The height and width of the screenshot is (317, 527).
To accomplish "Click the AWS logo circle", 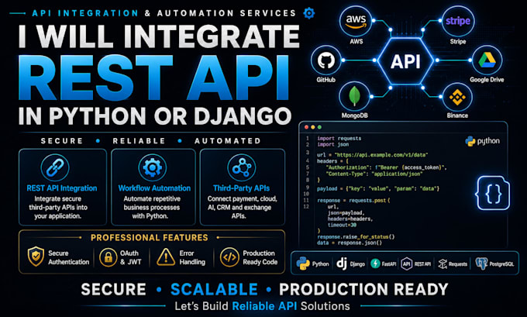I will tap(356, 21).
